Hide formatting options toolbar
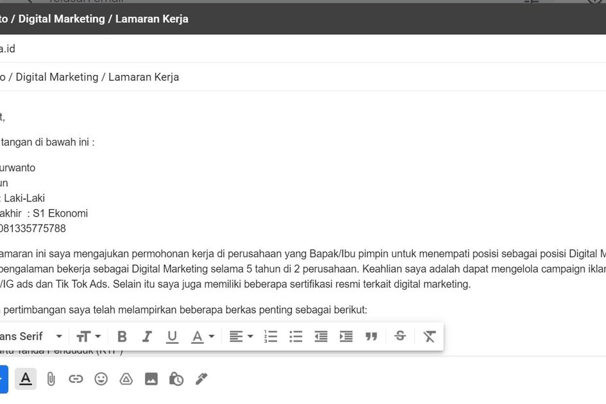This screenshot has width=606, height=404. click(26, 379)
